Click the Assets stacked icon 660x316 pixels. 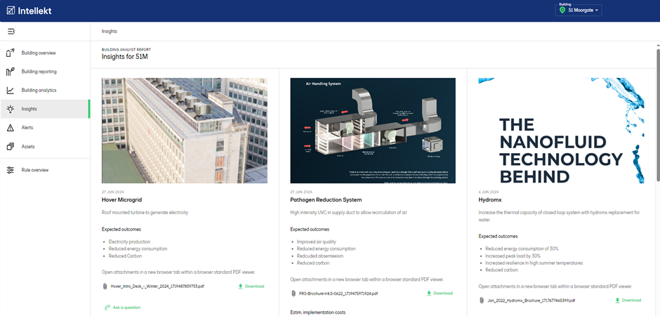[11, 147]
